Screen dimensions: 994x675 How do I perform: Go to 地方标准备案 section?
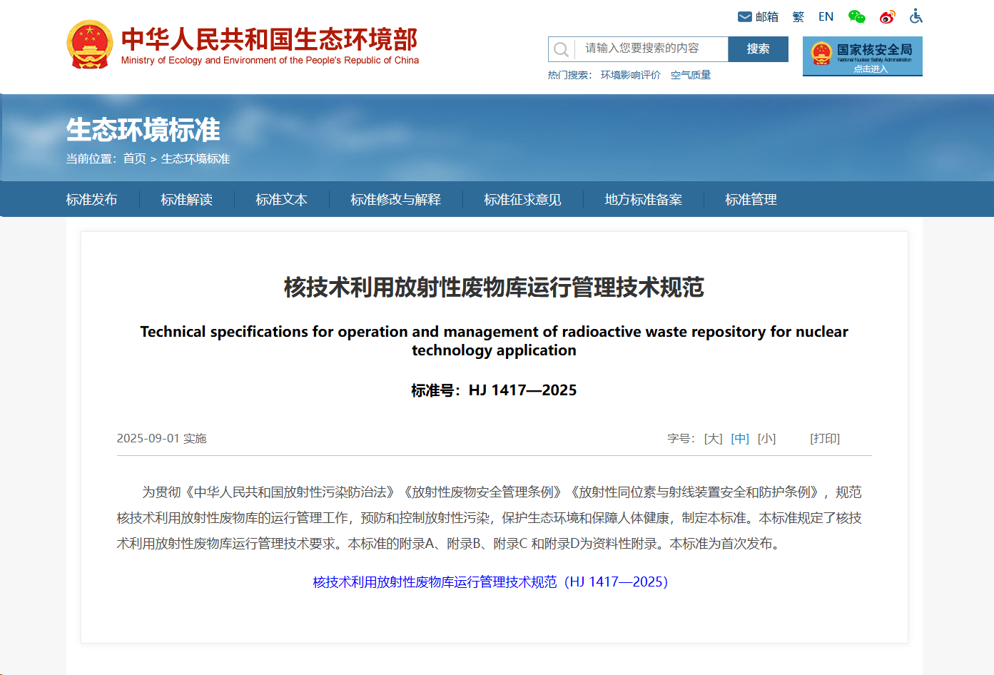coord(643,200)
